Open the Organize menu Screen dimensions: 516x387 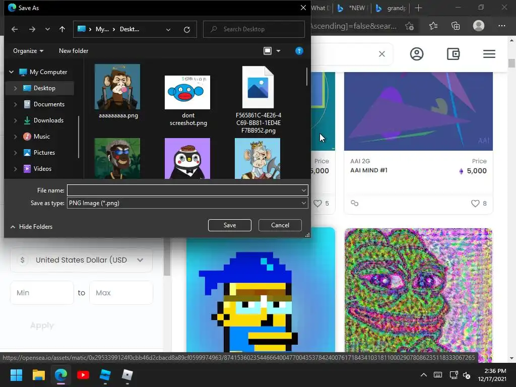[28, 51]
